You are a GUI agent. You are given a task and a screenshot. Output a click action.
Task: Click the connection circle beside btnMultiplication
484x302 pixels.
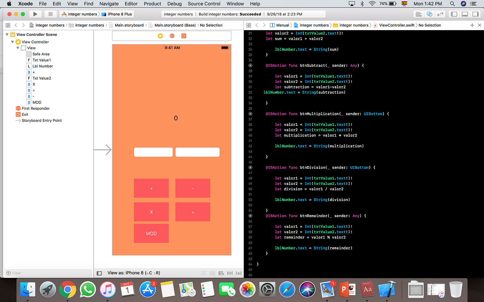[x=250, y=114]
